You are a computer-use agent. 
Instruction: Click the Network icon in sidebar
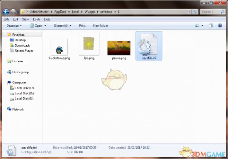click(x=9, y=109)
